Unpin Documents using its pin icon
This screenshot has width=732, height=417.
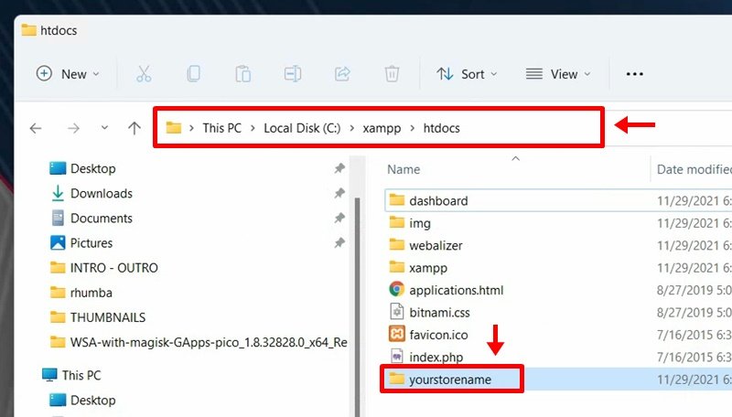coord(339,218)
